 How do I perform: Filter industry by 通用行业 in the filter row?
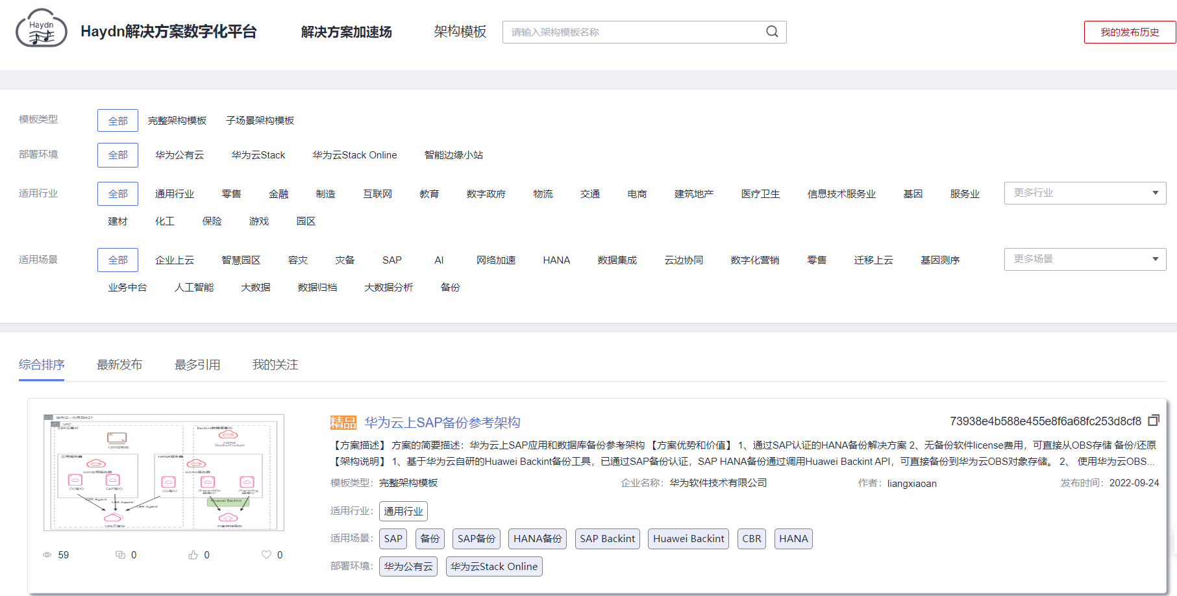tap(175, 194)
